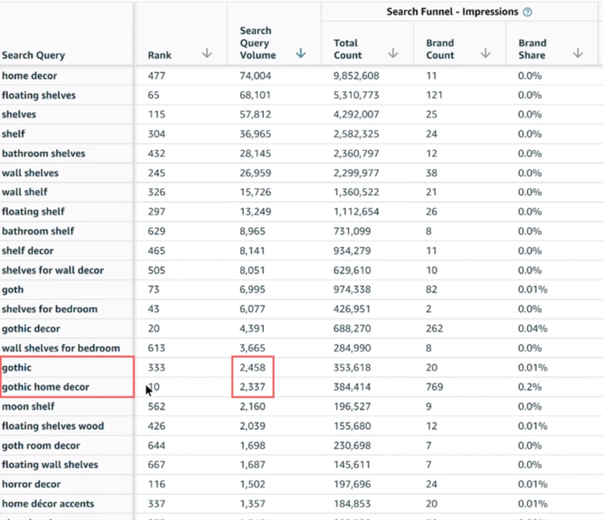Click the 'horror decor' search query
The width and height of the screenshot is (603, 520).
tap(32, 485)
